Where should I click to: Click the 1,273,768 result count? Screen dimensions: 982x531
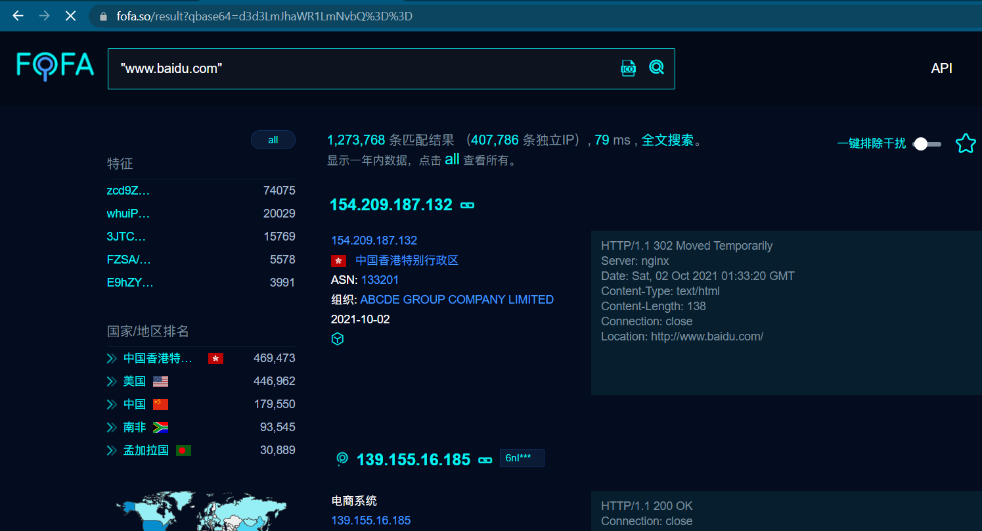pos(356,140)
